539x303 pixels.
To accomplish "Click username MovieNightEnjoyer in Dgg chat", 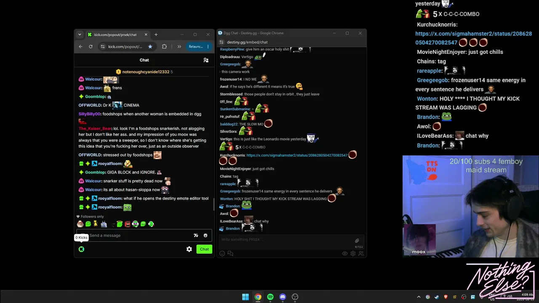I will pyautogui.click(x=235, y=169).
